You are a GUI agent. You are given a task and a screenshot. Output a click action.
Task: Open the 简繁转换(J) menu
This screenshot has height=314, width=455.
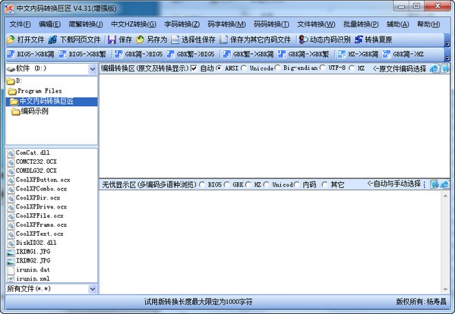86,24
